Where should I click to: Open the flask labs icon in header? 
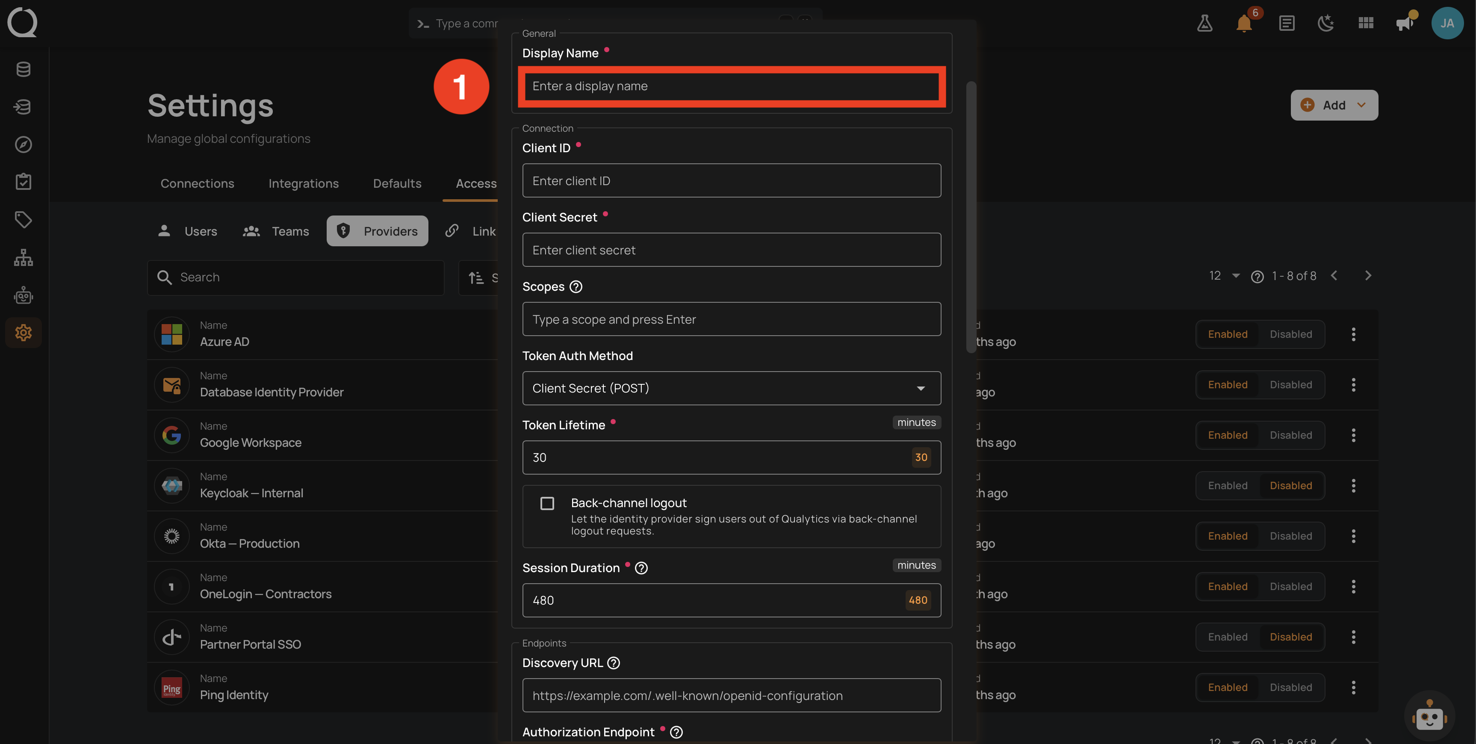click(1204, 23)
